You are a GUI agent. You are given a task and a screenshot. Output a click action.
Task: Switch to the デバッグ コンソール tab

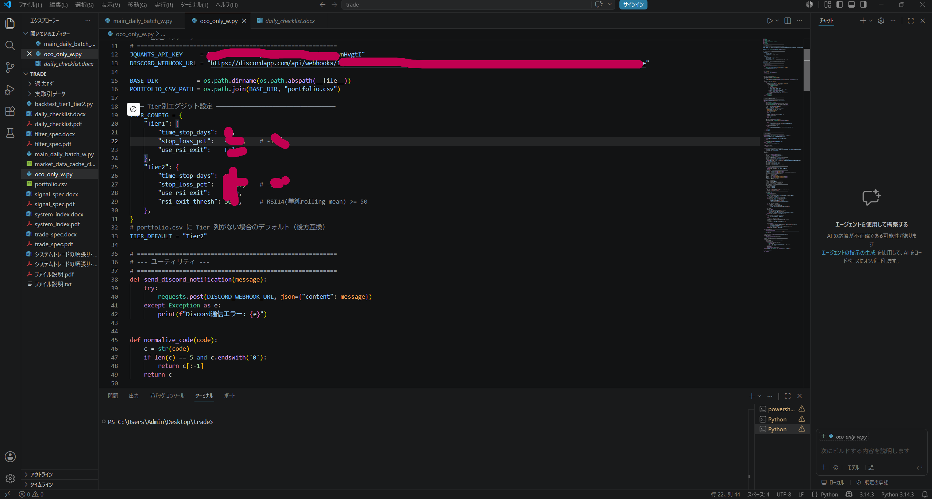(167, 396)
